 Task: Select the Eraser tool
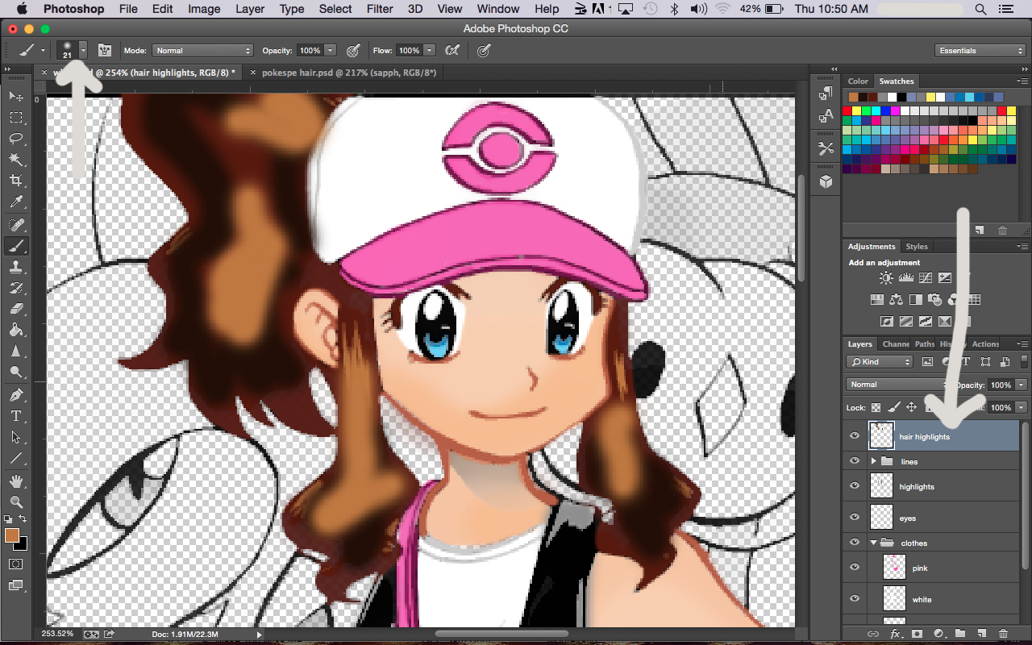(16, 309)
